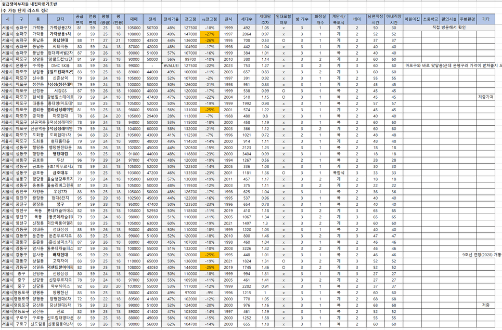
Task: Click the '행당한진타운' cell
Action: (60, 148)
